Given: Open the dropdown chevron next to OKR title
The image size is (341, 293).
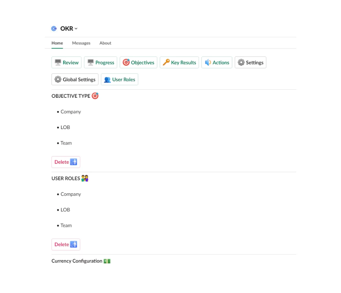Looking at the screenshot, I should tap(76, 28).
